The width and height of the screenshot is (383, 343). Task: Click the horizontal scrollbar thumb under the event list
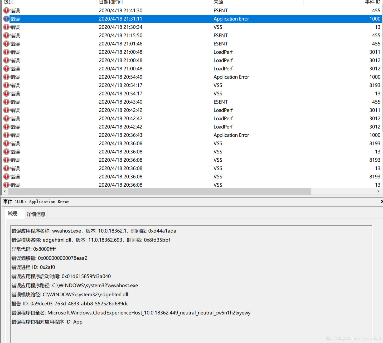pyautogui.click(x=159, y=191)
